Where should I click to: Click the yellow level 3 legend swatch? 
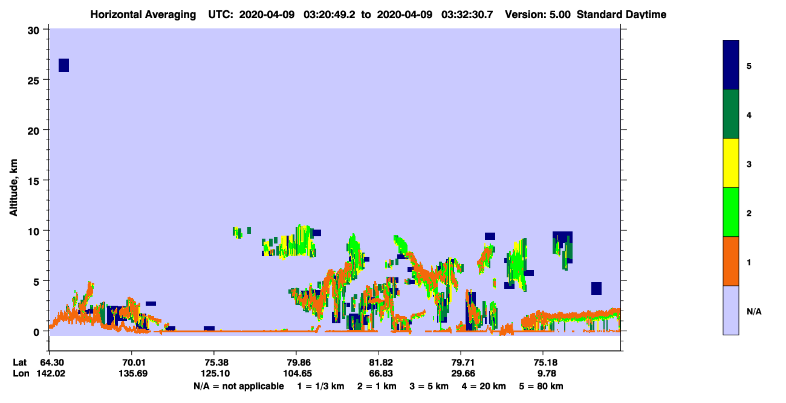731,163
